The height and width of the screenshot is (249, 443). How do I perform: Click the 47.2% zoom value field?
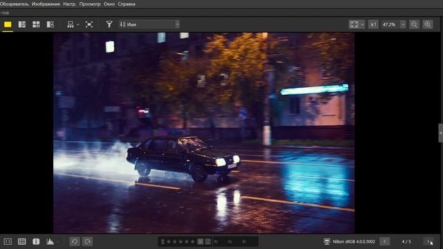pos(390,25)
